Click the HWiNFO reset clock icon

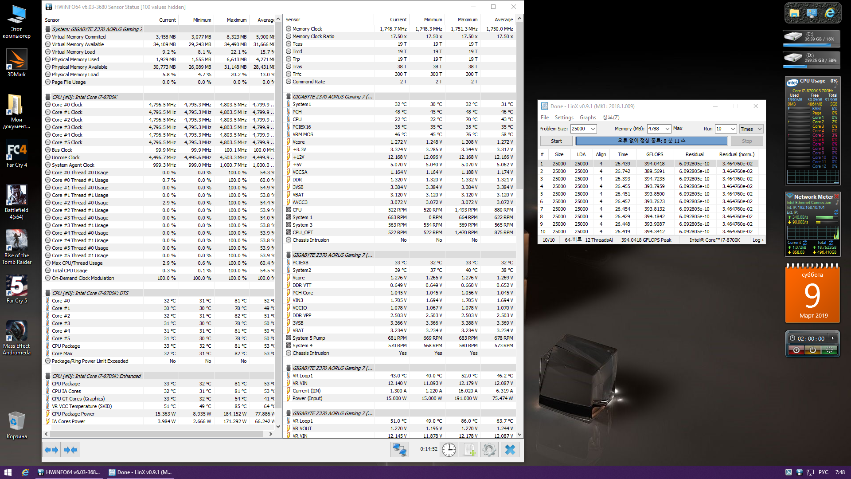(x=449, y=450)
